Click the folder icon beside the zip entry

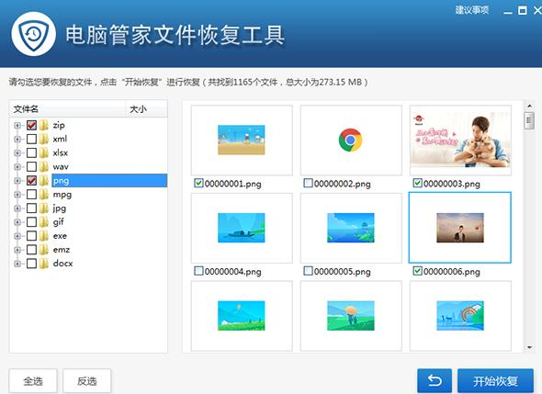tap(44, 125)
